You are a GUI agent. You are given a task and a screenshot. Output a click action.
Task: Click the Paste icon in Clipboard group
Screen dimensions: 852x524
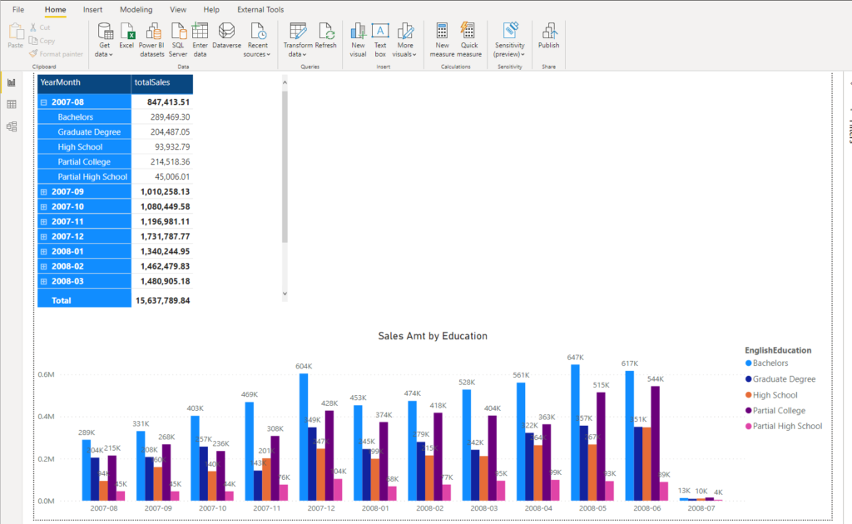pos(16,36)
